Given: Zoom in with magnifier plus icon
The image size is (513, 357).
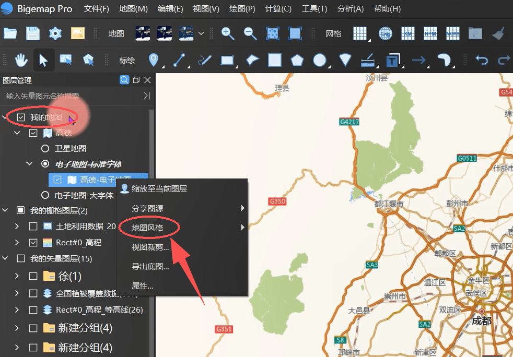Looking at the screenshot, I should pyautogui.click(x=228, y=33).
